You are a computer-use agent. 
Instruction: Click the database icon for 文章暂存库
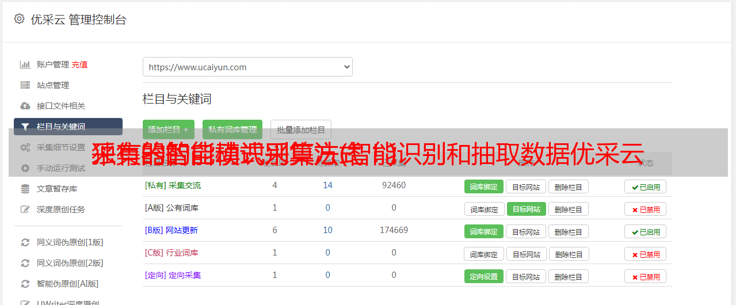(x=25, y=189)
